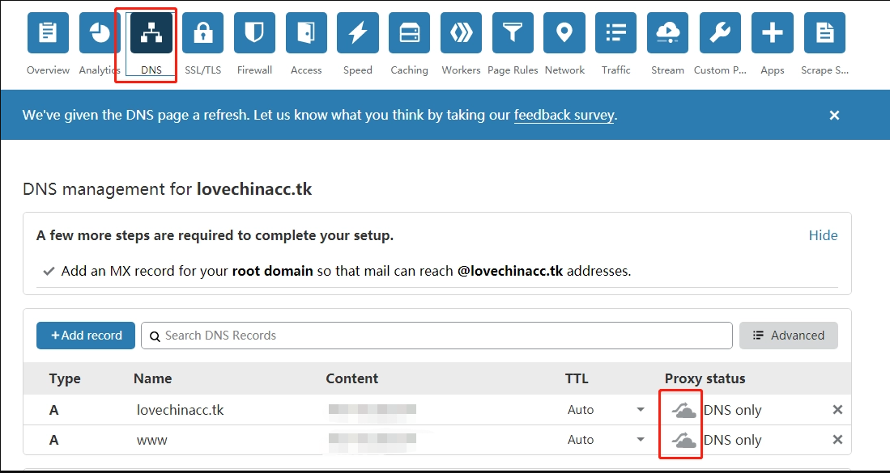Click the Type column header
The height and width of the screenshot is (473, 890).
pos(65,379)
